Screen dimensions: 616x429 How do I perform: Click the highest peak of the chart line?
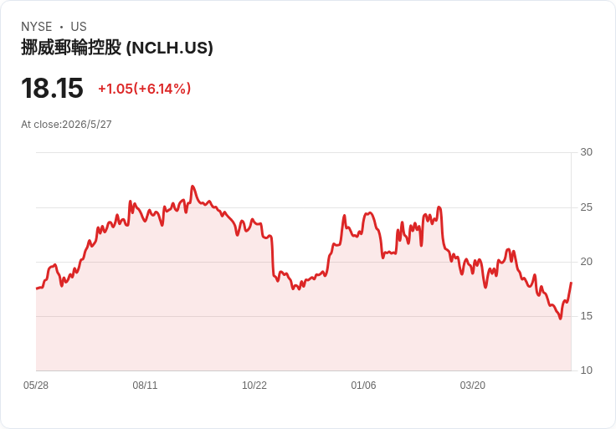(x=192, y=186)
